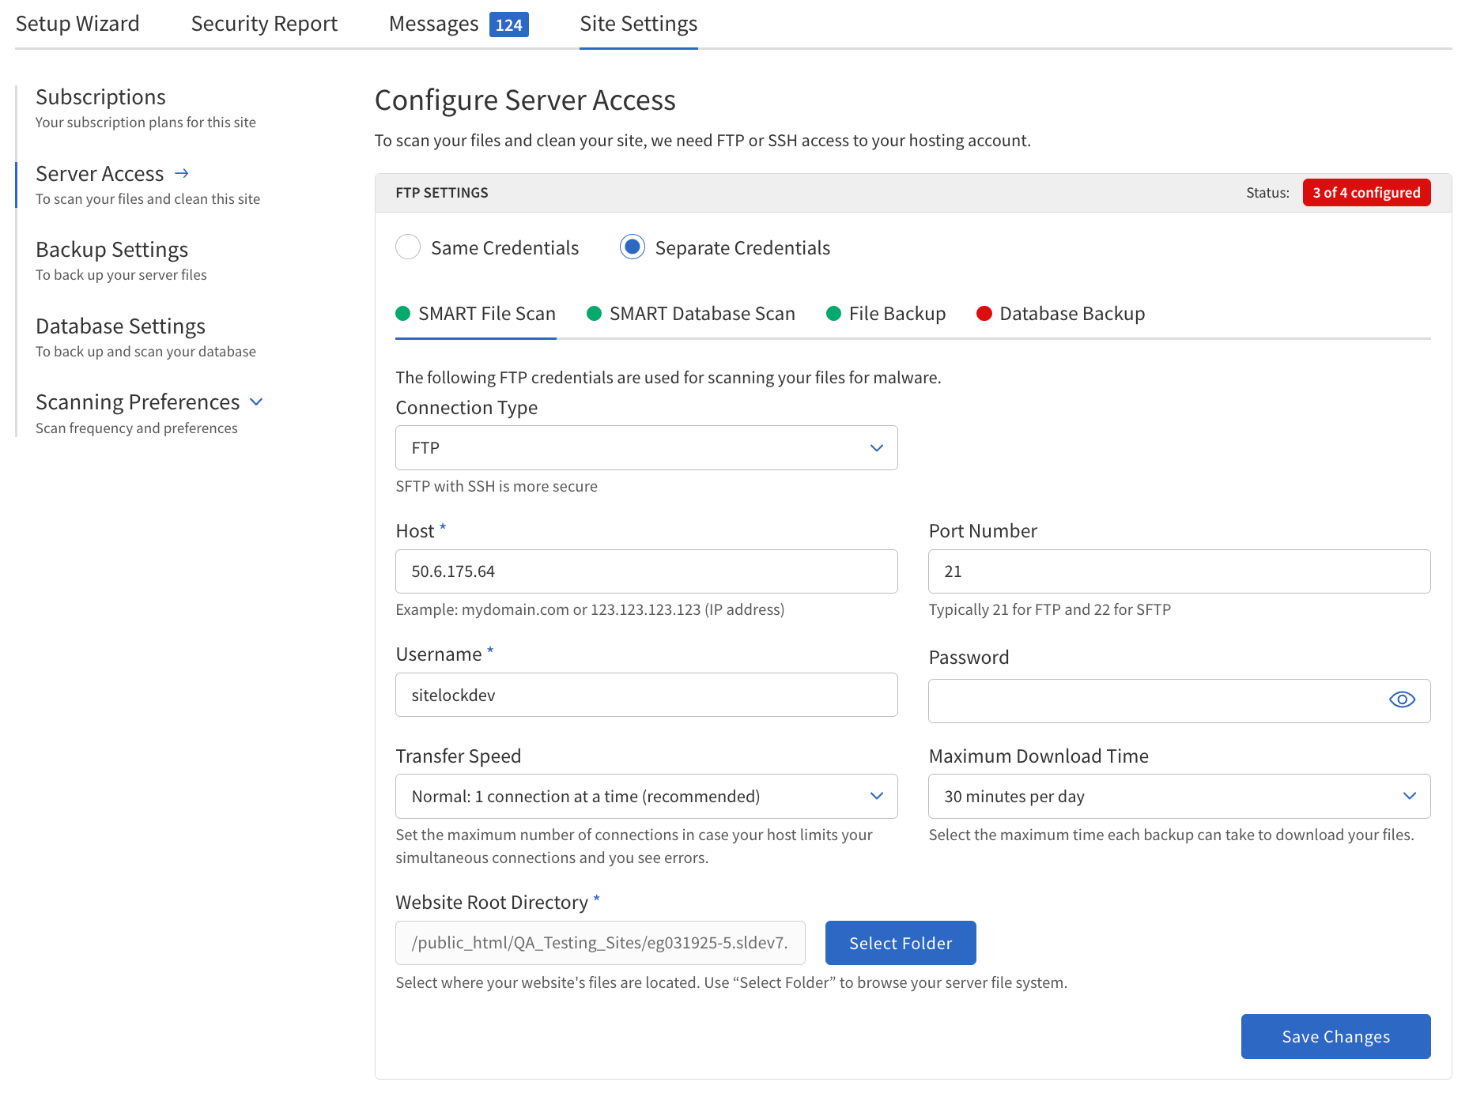Select the Same Credentials radio button
Image resolution: width=1469 pixels, height=1097 pixels.
tap(408, 247)
